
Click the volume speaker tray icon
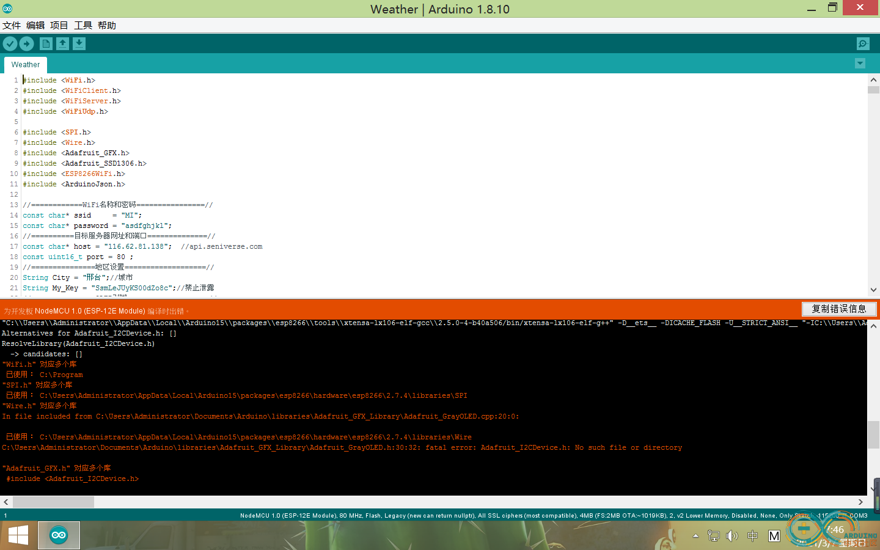click(732, 536)
